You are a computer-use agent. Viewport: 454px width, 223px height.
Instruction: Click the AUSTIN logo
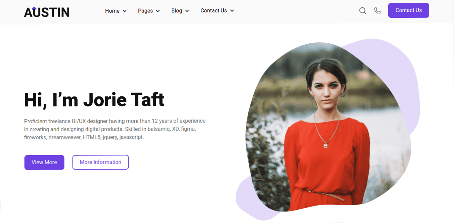pyautogui.click(x=47, y=12)
